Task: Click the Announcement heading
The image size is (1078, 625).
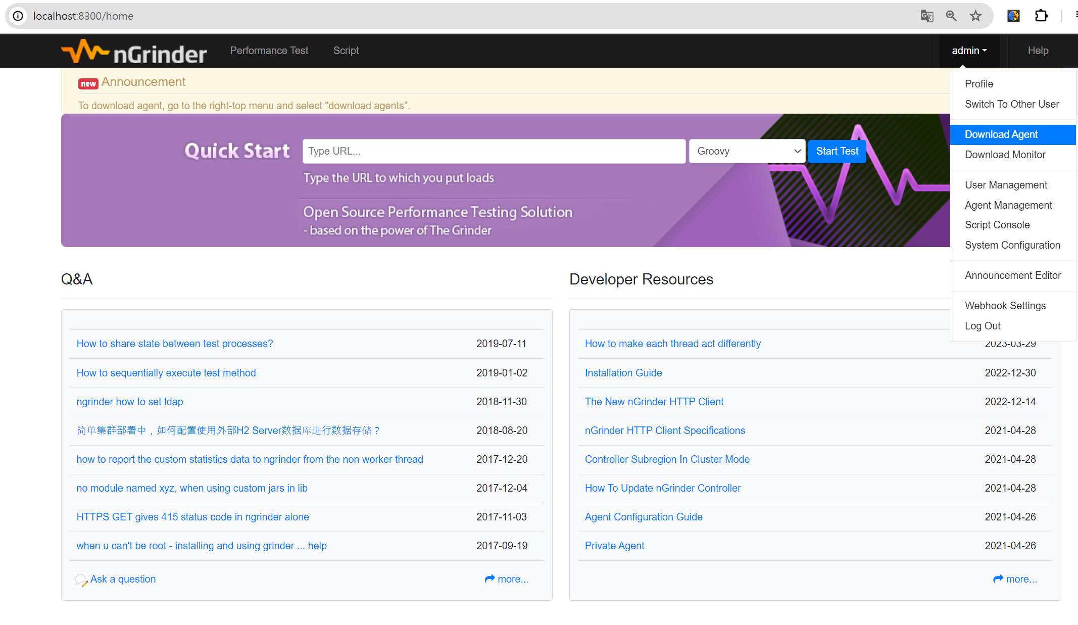Action: [x=143, y=82]
